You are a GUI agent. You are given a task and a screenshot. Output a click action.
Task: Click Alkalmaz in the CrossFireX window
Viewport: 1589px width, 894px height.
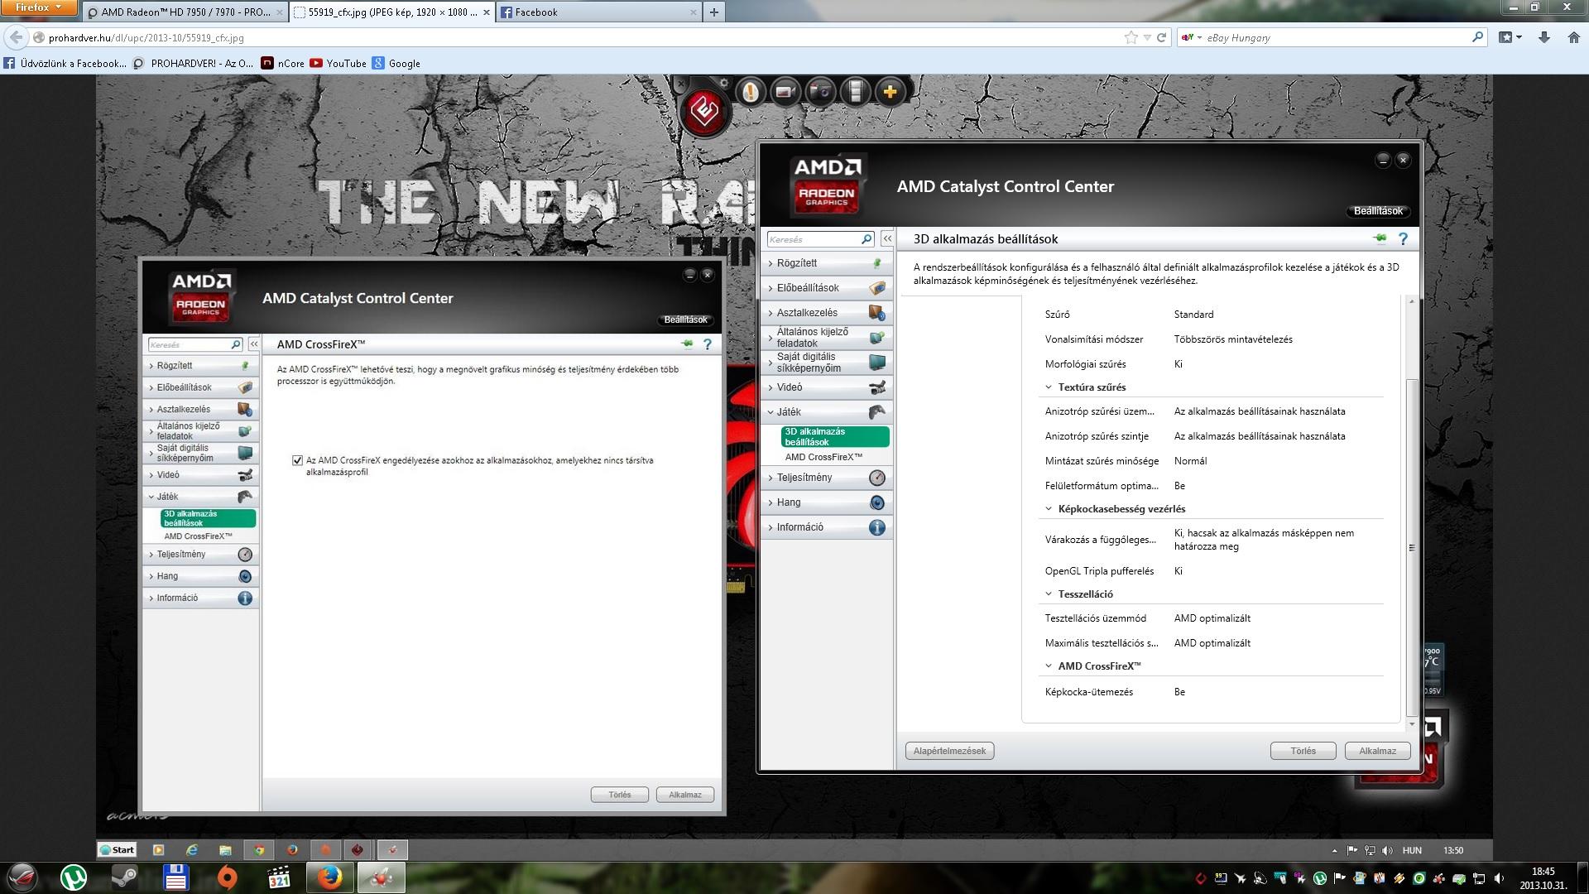point(685,795)
